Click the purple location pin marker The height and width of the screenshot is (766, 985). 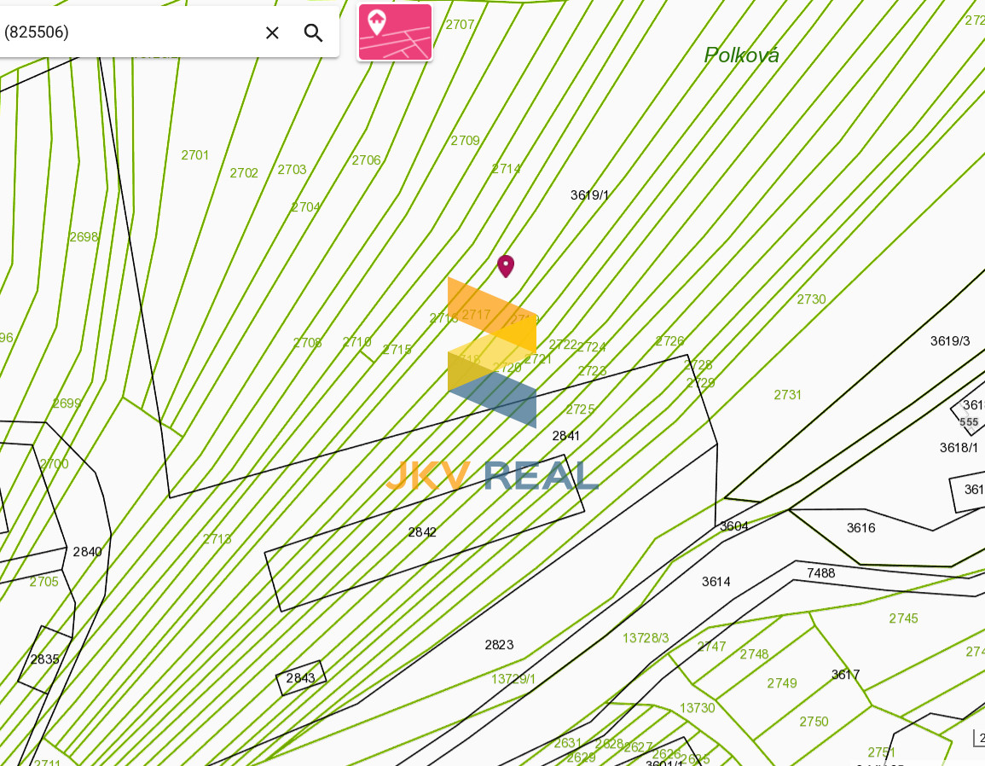[506, 266]
